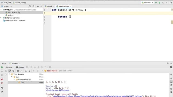173x97 pixels.
Task: Expand the External Libraries node
Action: 1,18
